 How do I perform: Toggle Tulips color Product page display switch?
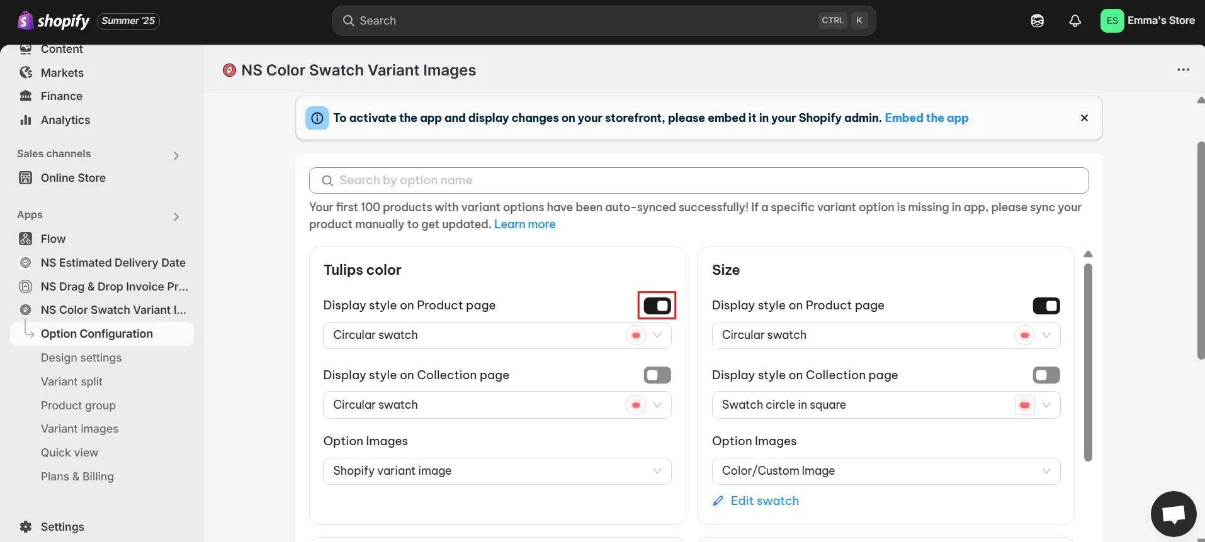pos(657,306)
